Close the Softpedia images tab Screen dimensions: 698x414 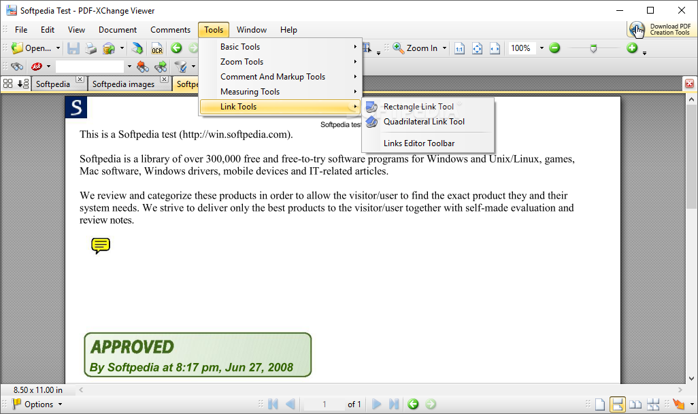point(164,79)
